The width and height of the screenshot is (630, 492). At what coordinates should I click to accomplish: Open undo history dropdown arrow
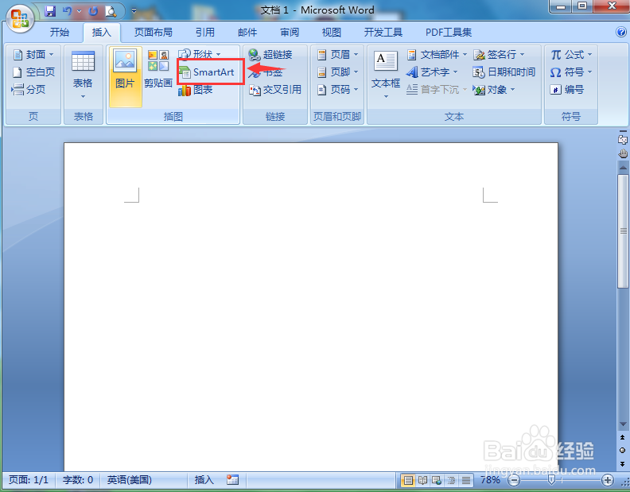click(x=80, y=11)
